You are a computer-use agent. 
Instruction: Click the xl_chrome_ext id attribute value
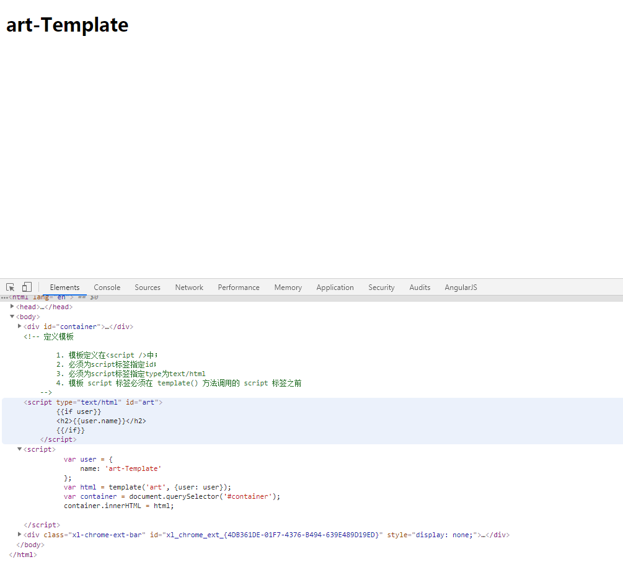[272, 535]
